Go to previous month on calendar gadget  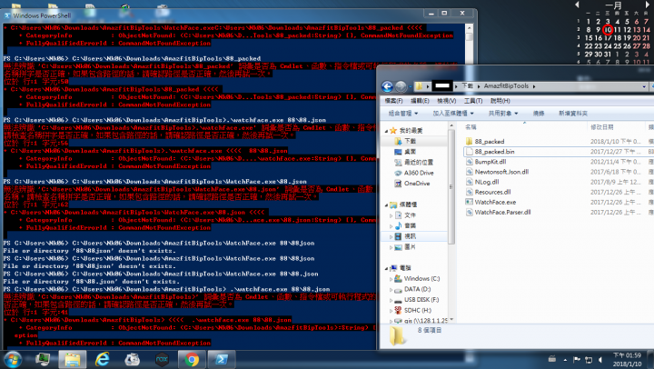click(577, 5)
